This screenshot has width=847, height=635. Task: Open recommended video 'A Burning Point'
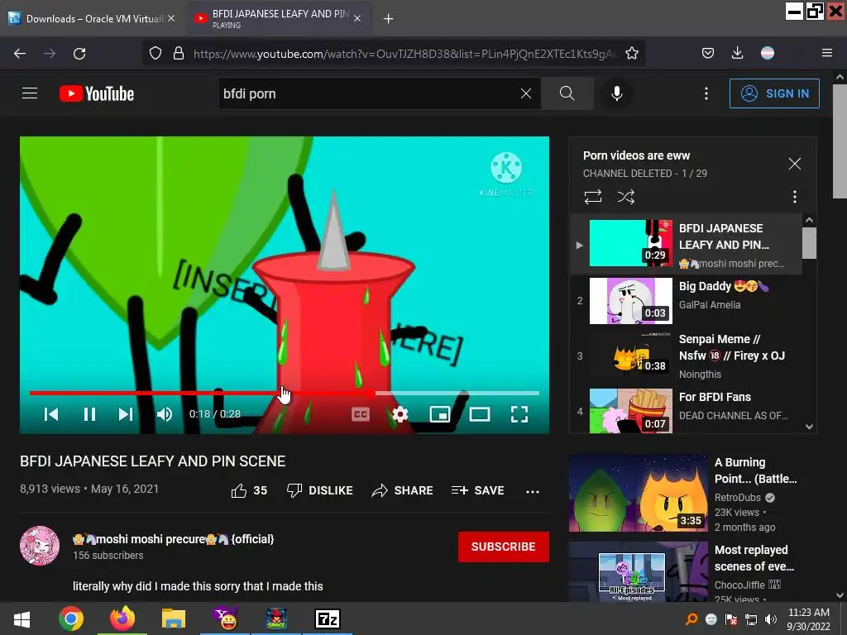click(x=692, y=493)
